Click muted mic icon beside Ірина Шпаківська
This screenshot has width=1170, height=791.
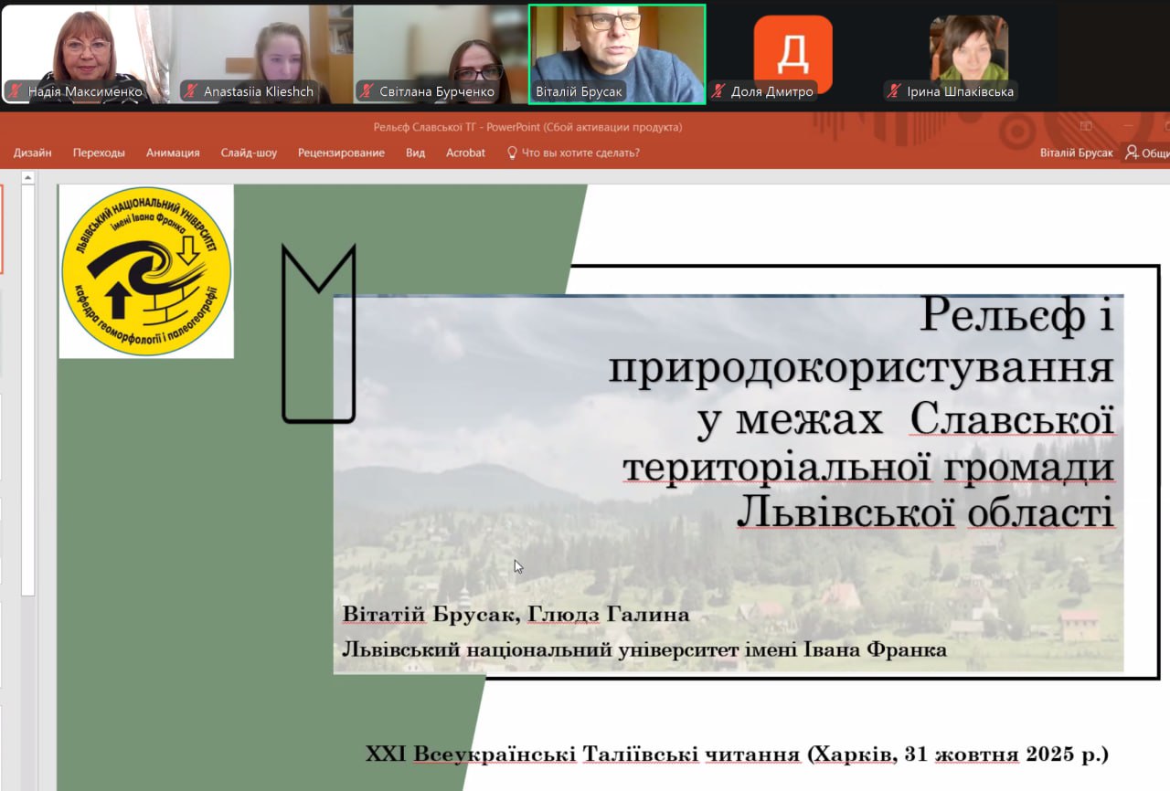[x=894, y=91]
